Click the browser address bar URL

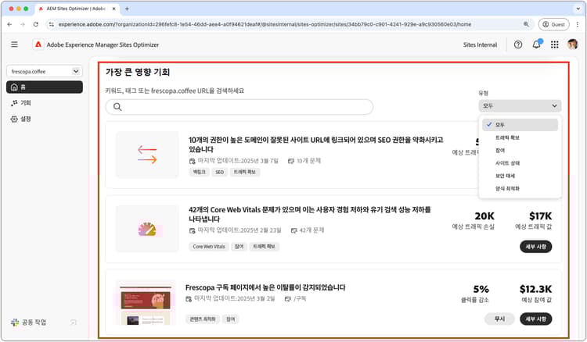click(x=265, y=24)
